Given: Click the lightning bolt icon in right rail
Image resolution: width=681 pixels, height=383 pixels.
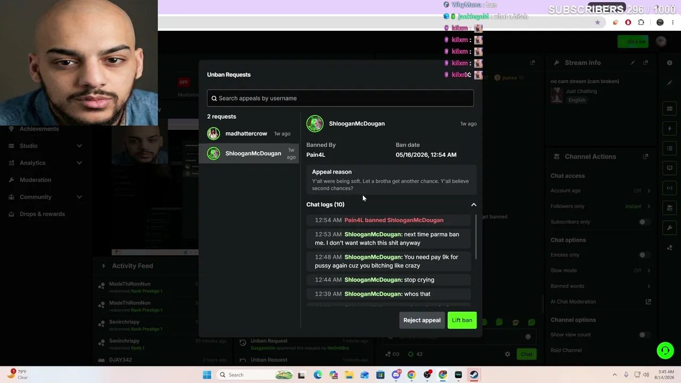Looking at the screenshot, I should click(669, 128).
